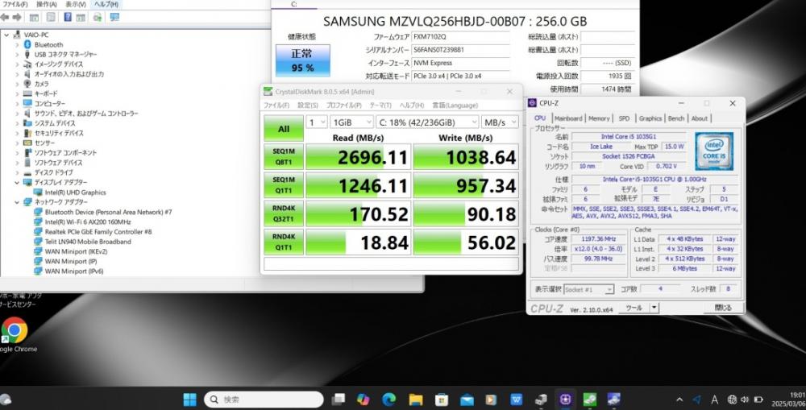Open ファイル(F) menu in Device Manager
The width and height of the screenshot is (806, 410).
point(15,4)
